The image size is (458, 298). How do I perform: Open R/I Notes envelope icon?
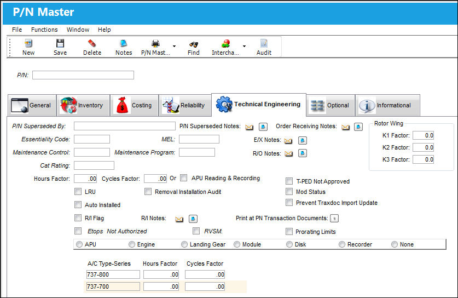click(x=179, y=219)
